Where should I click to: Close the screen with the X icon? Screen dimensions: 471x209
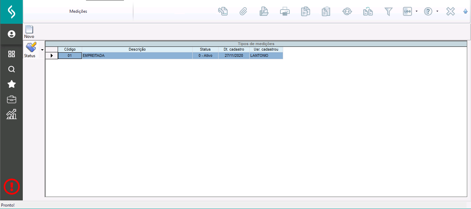[x=451, y=11]
